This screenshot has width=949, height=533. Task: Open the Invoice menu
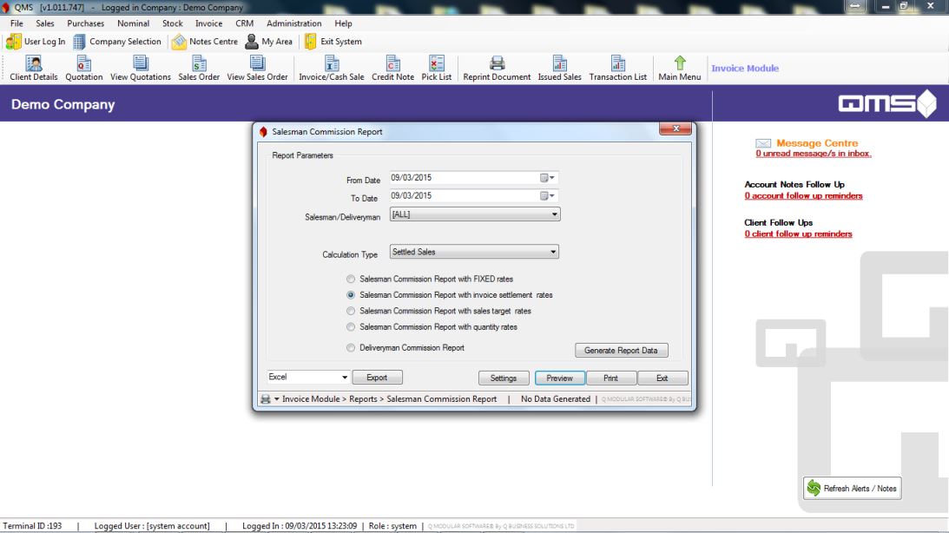pyautogui.click(x=208, y=23)
